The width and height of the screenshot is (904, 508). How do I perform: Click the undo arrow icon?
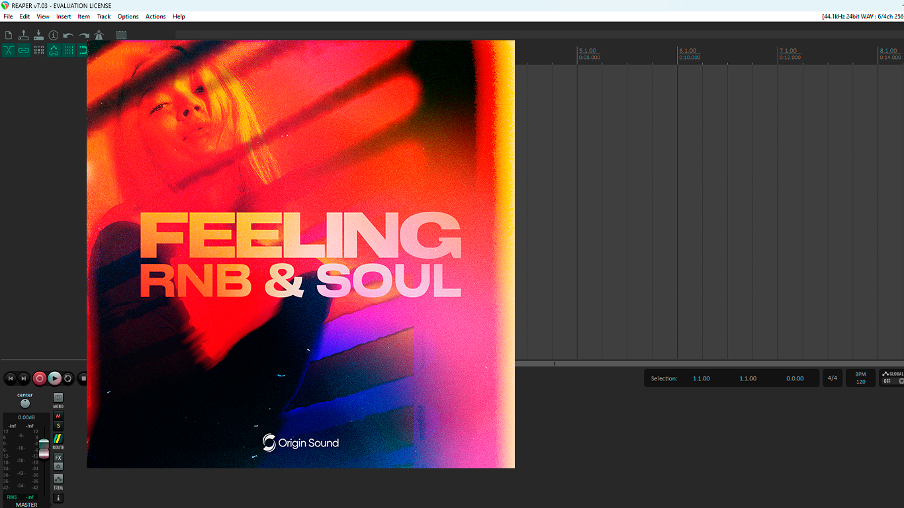pyautogui.click(x=68, y=35)
